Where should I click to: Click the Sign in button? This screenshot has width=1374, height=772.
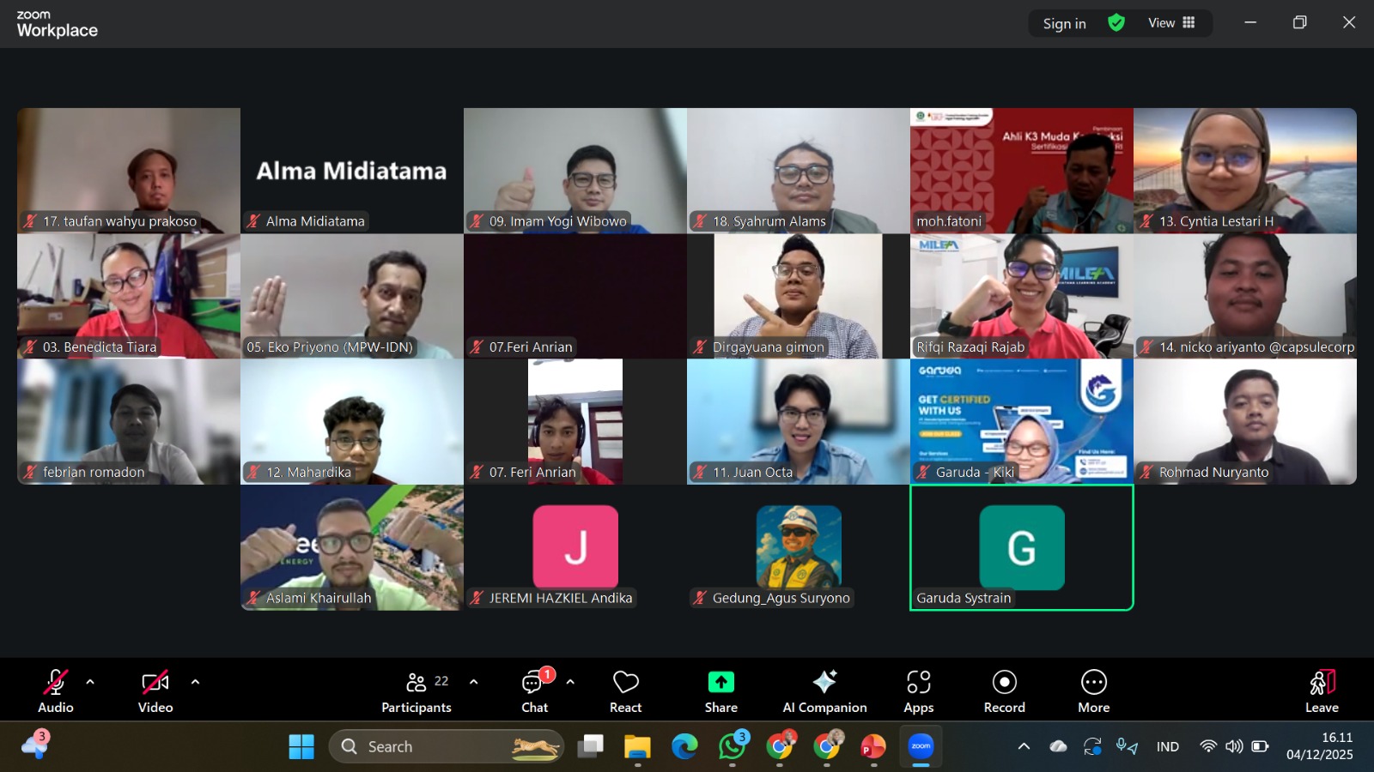1064,24
